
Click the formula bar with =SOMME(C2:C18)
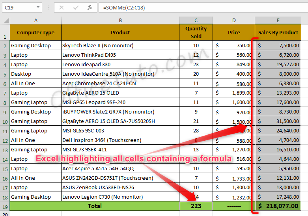tap(203, 7)
